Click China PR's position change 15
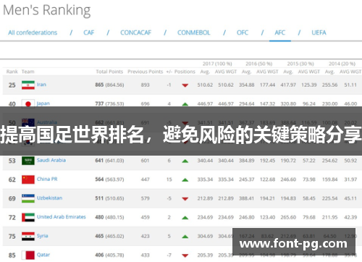Viewport: 362px width, 262px height. click(x=169, y=179)
